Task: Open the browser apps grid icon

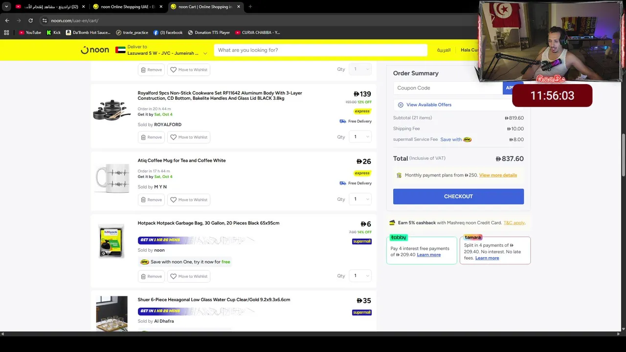Action: [x=6, y=32]
